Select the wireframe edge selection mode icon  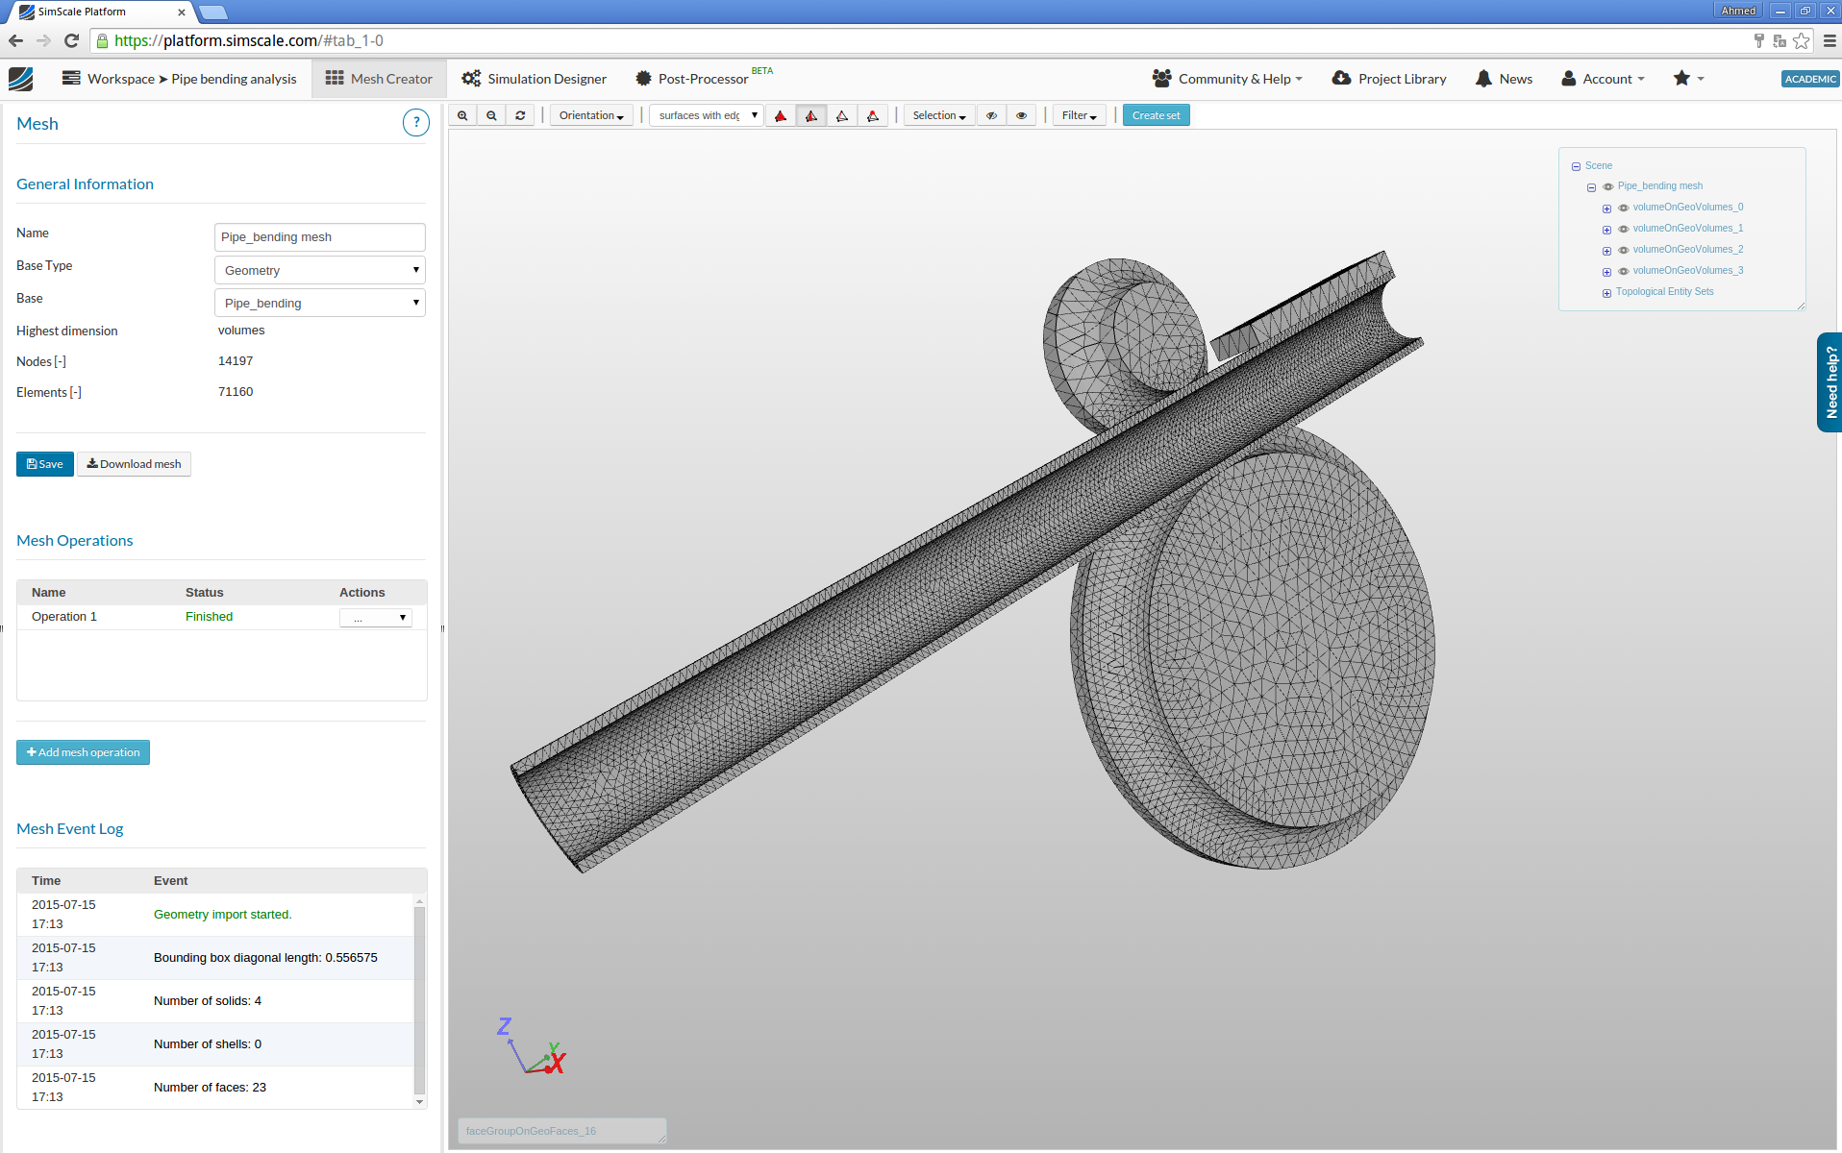coord(842,115)
